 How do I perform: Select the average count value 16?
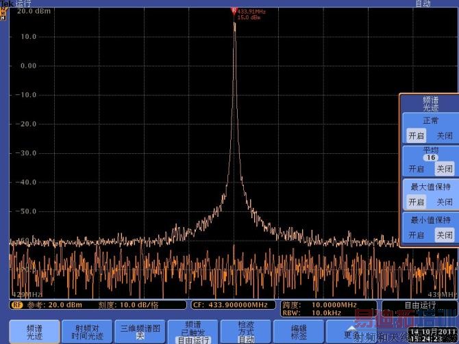click(x=431, y=157)
